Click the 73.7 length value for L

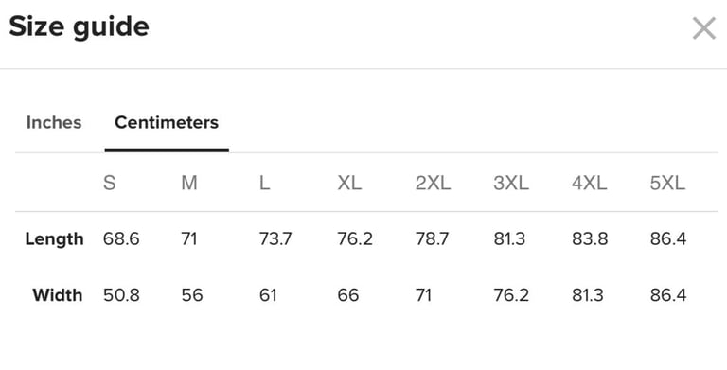pos(275,239)
